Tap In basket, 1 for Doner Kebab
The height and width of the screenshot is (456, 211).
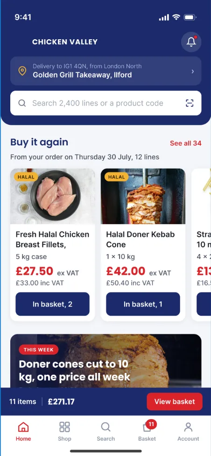[x=143, y=304]
